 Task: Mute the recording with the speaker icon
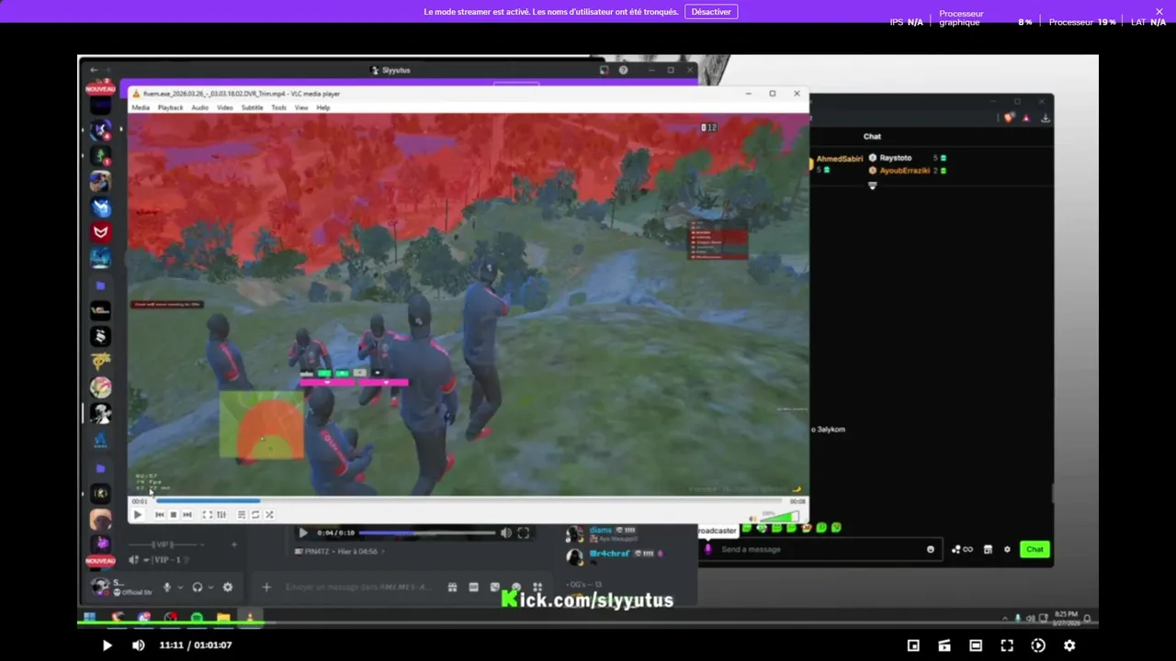[138, 645]
